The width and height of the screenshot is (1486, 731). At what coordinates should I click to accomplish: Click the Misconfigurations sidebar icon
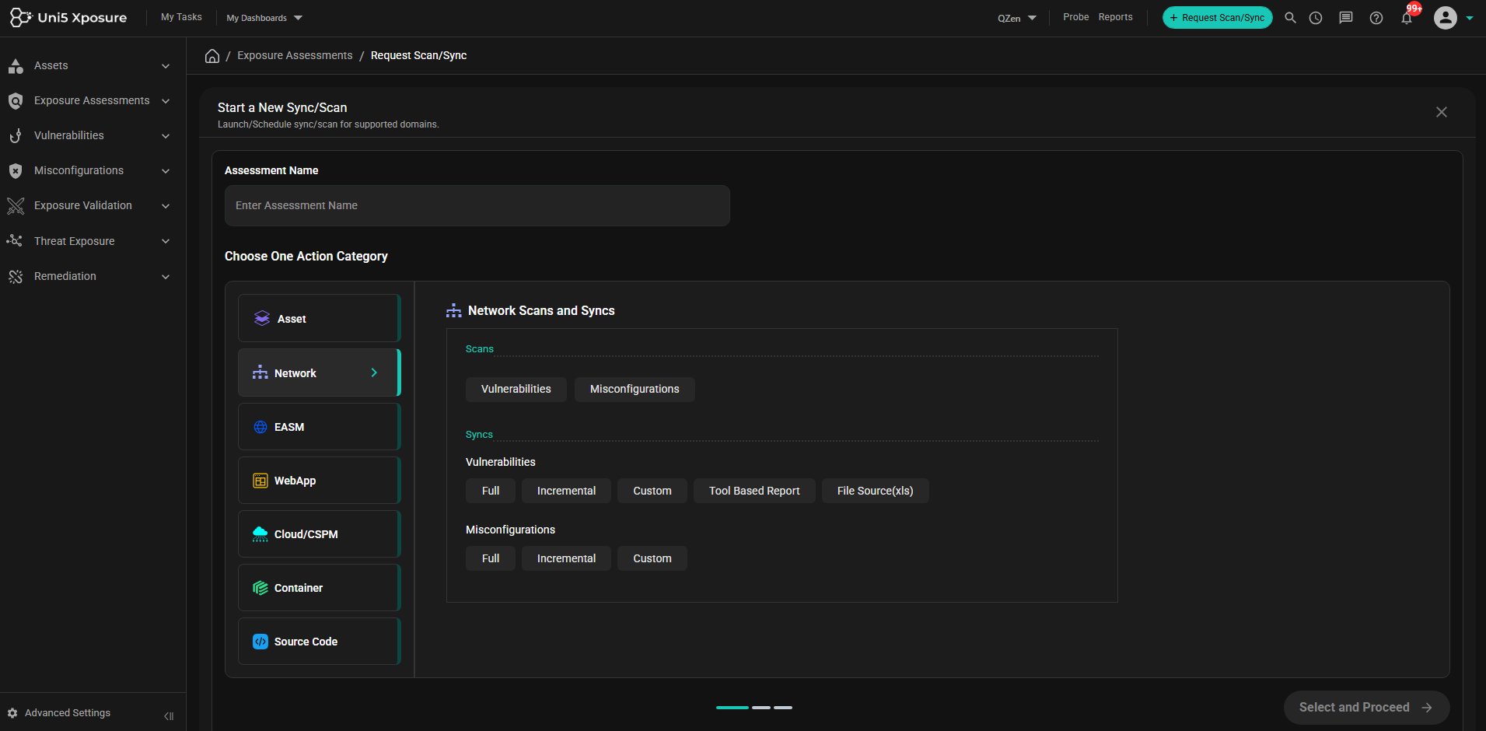(x=16, y=171)
